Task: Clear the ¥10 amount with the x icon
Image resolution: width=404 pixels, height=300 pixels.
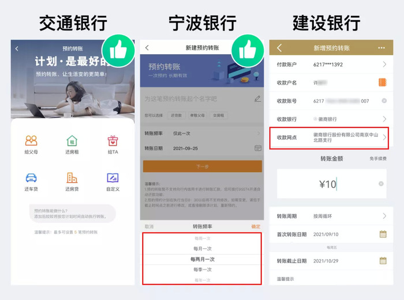Action: (381, 184)
